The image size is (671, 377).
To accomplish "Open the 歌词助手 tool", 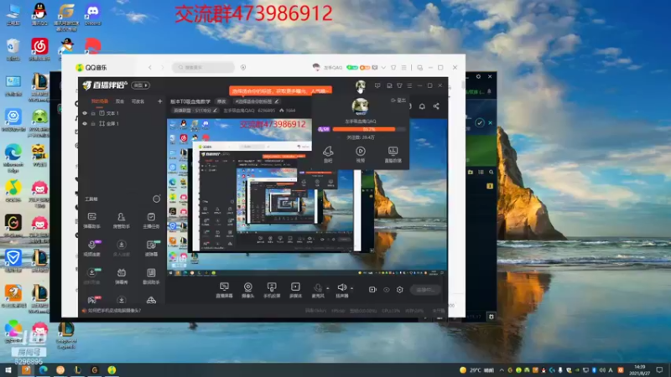I will [151, 276].
